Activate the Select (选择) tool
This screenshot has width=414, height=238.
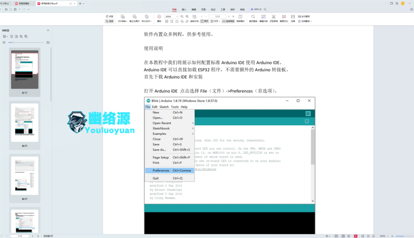point(109,21)
